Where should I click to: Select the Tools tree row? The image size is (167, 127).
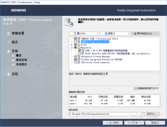coord(84,45)
